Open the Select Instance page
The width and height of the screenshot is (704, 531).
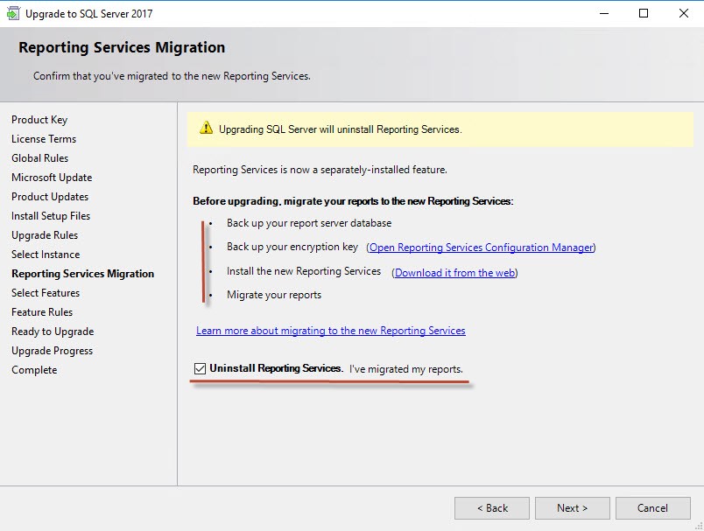(x=45, y=254)
